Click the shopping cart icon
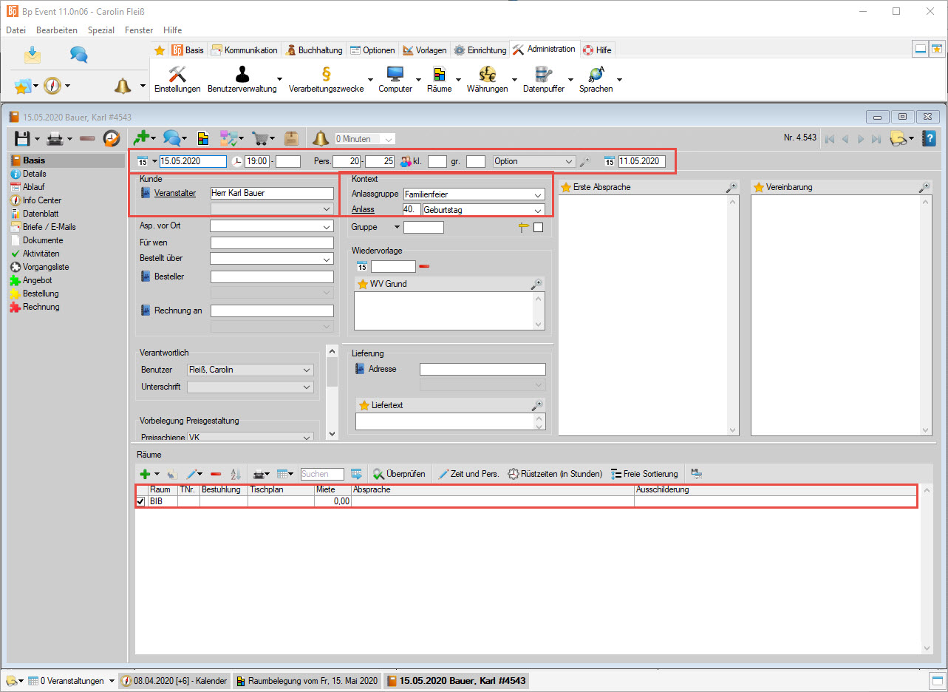 pos(260,138)
